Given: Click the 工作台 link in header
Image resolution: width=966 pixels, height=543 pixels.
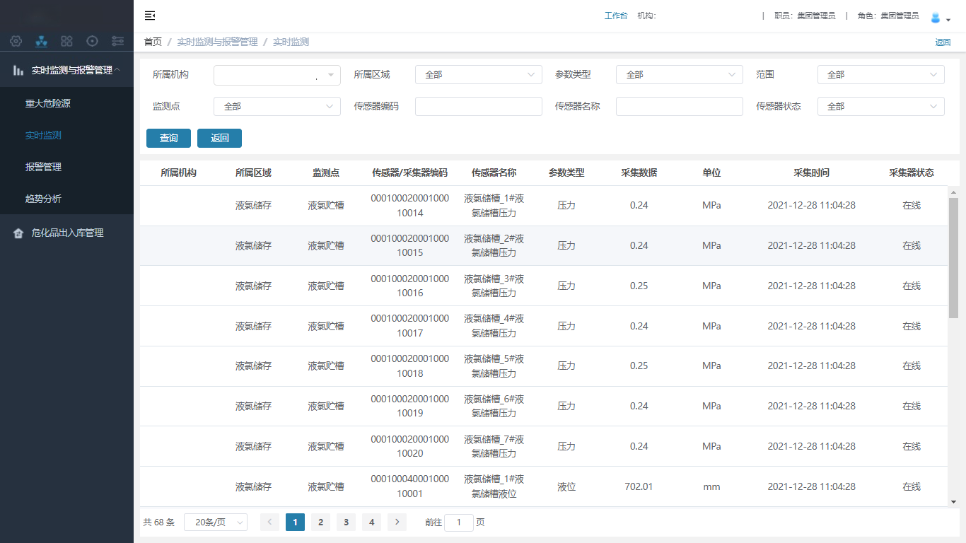Looking at the screenshot, I should click(x=615, y=16).
